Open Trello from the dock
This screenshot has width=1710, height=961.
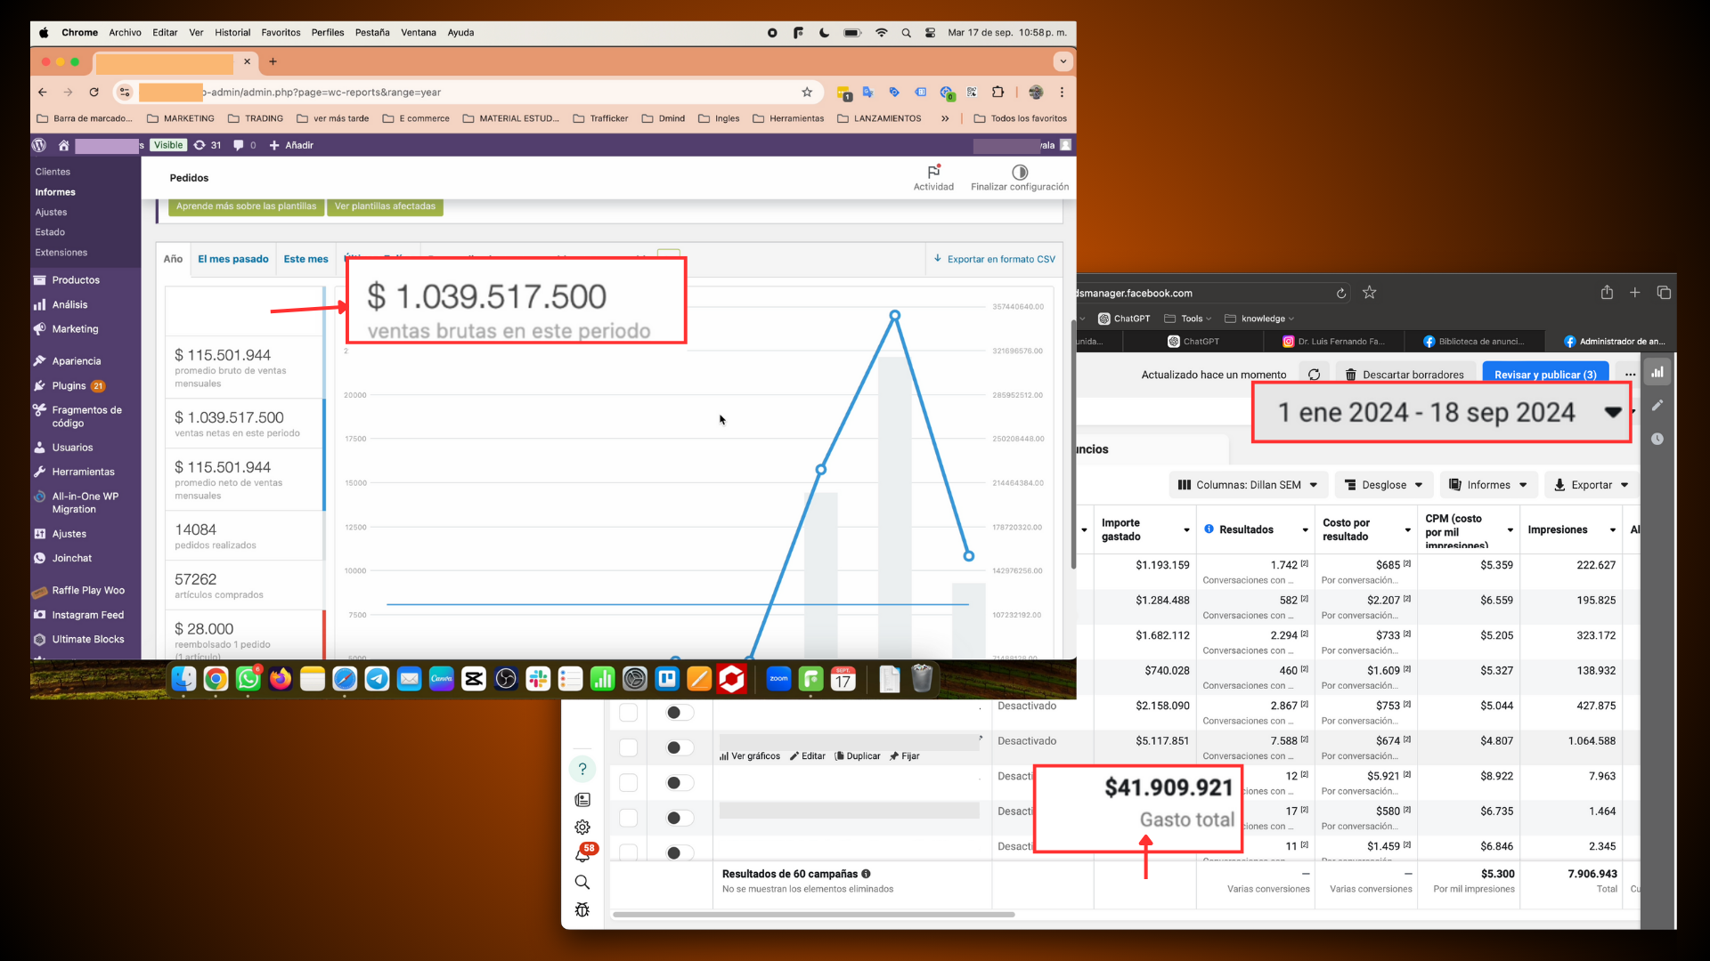tap(667, 680)
